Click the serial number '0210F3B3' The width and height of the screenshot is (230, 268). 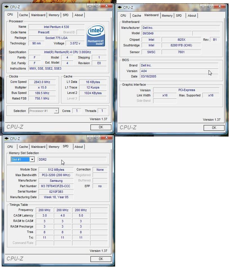(x=56, y=192)
